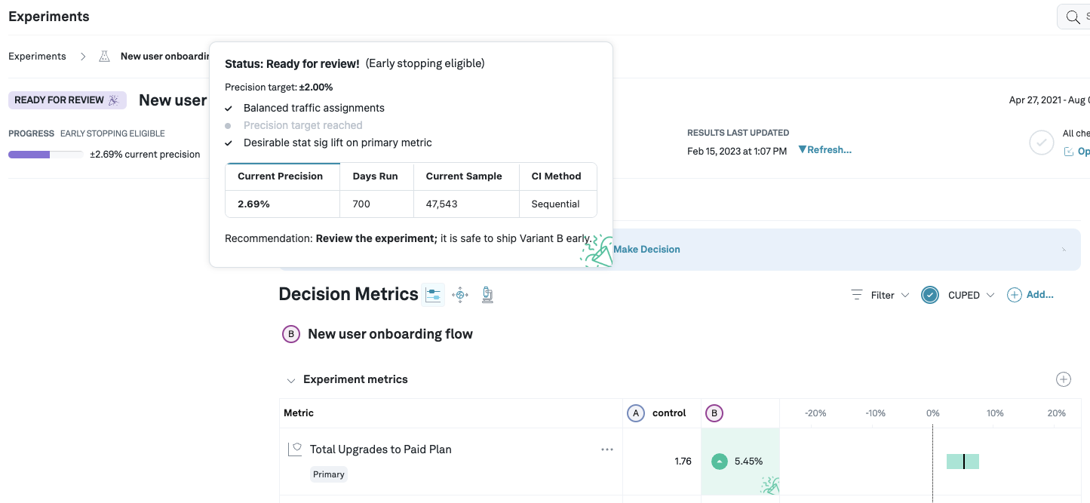Click the Make Decision button
Screen dimensions: 1090x503
646,250
